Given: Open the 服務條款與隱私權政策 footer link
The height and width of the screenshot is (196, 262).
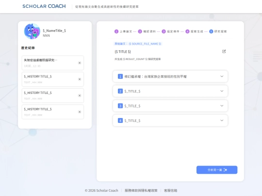Looking at the screenshot, I should (x=141, y=190).
